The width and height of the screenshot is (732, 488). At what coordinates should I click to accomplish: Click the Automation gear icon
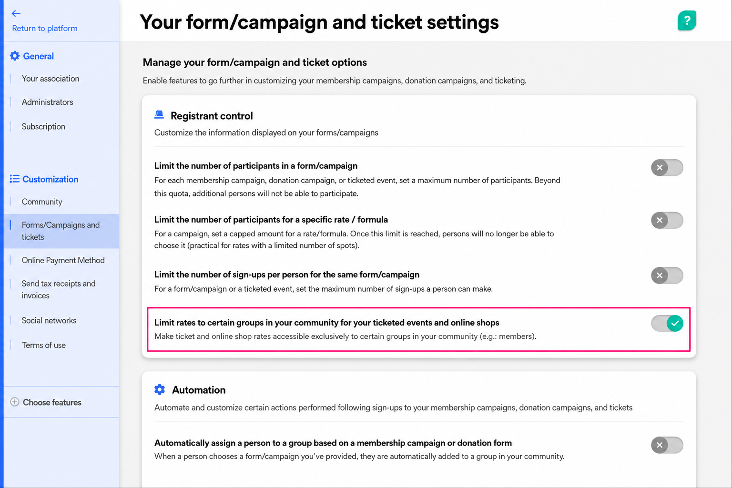coord(160,389)
